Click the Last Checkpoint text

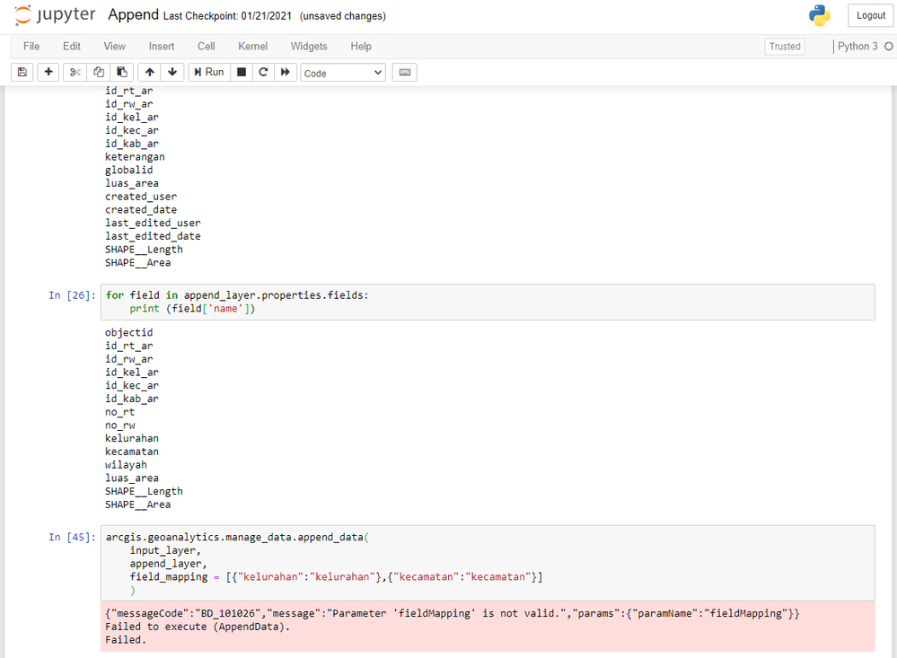pyautogui.click(x=227, y=16)
